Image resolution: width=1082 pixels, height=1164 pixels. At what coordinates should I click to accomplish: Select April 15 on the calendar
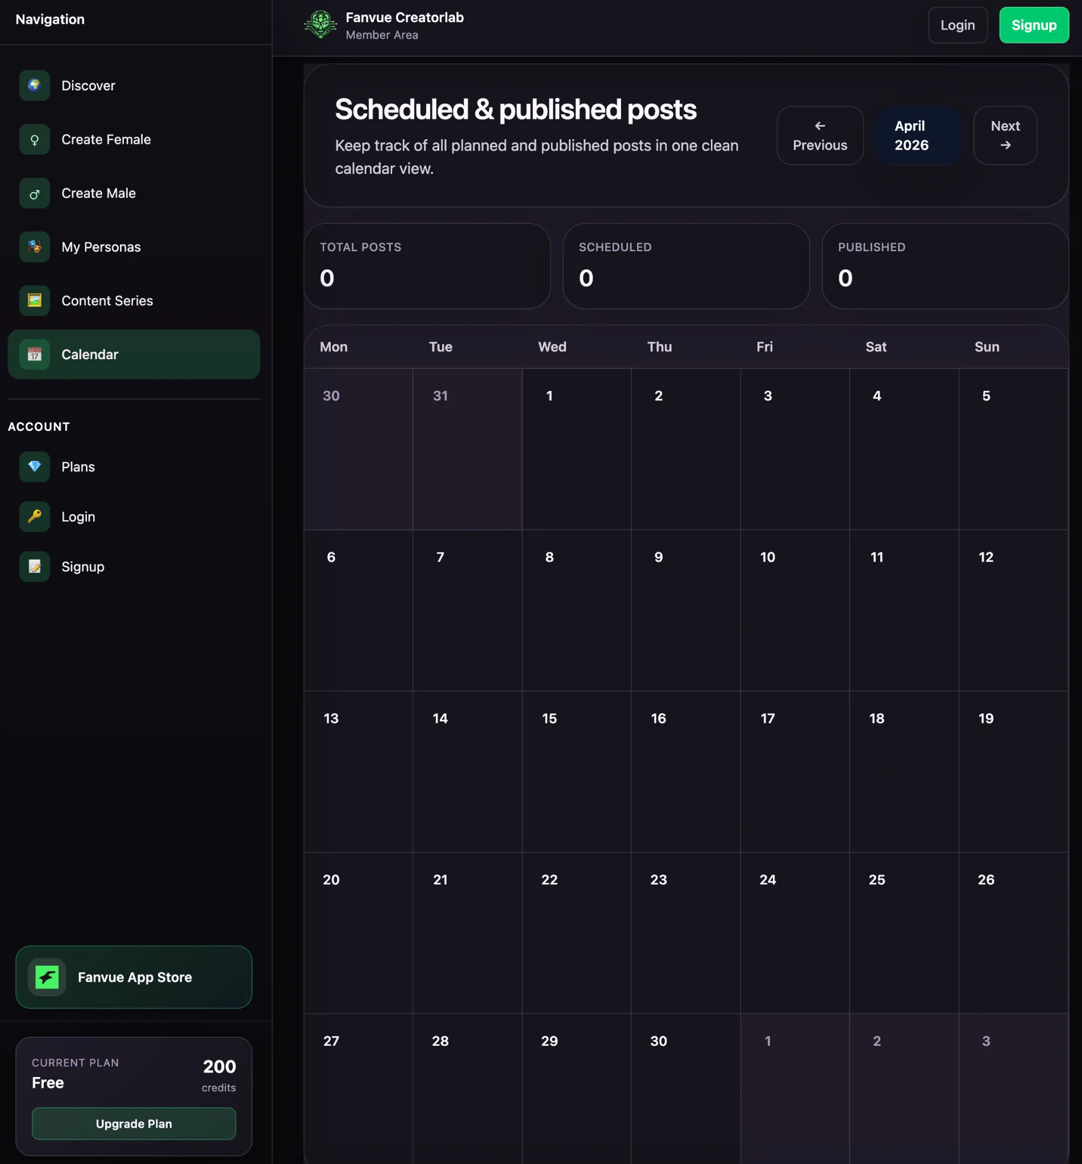[x=576, y=772]
